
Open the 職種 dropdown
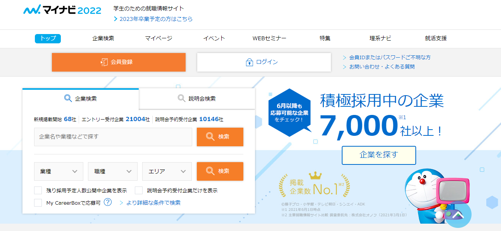point(113,171)
